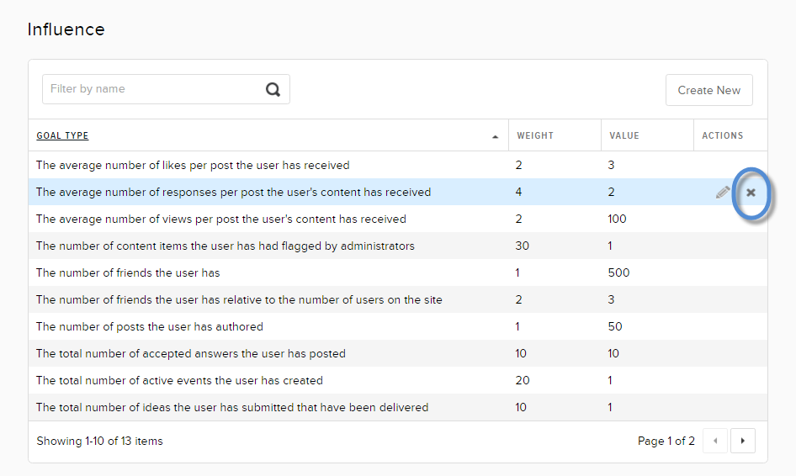This screenshot has height=476, width=796.
Task: Click the Value column header
Action: tap(624, 136)
